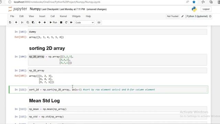Click the 'sorting 2D array' heading
220x124 pixels.
pyautogui.click(x=47, y=48)
